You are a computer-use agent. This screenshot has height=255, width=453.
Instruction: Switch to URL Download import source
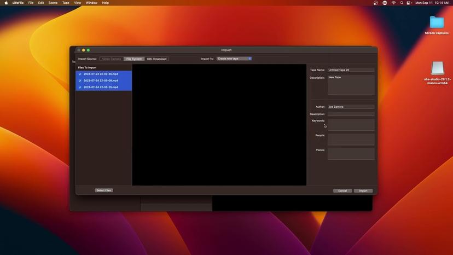click(x=156, y=59)
